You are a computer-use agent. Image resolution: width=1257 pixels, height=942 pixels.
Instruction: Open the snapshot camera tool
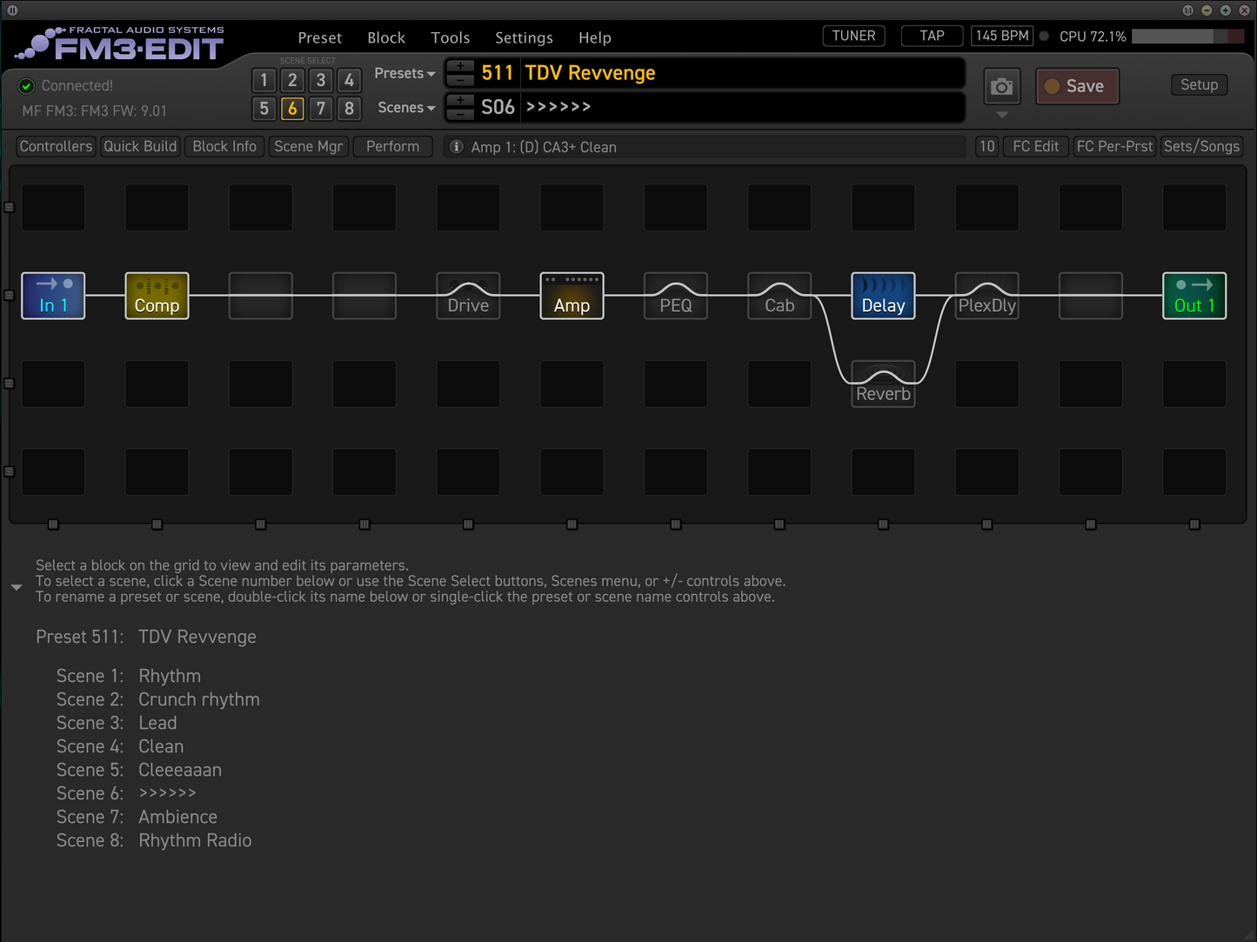[1001, 86]
